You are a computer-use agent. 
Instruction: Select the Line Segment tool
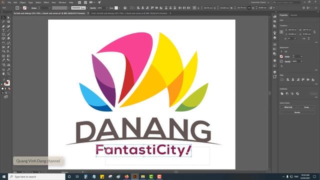[8, 30]
